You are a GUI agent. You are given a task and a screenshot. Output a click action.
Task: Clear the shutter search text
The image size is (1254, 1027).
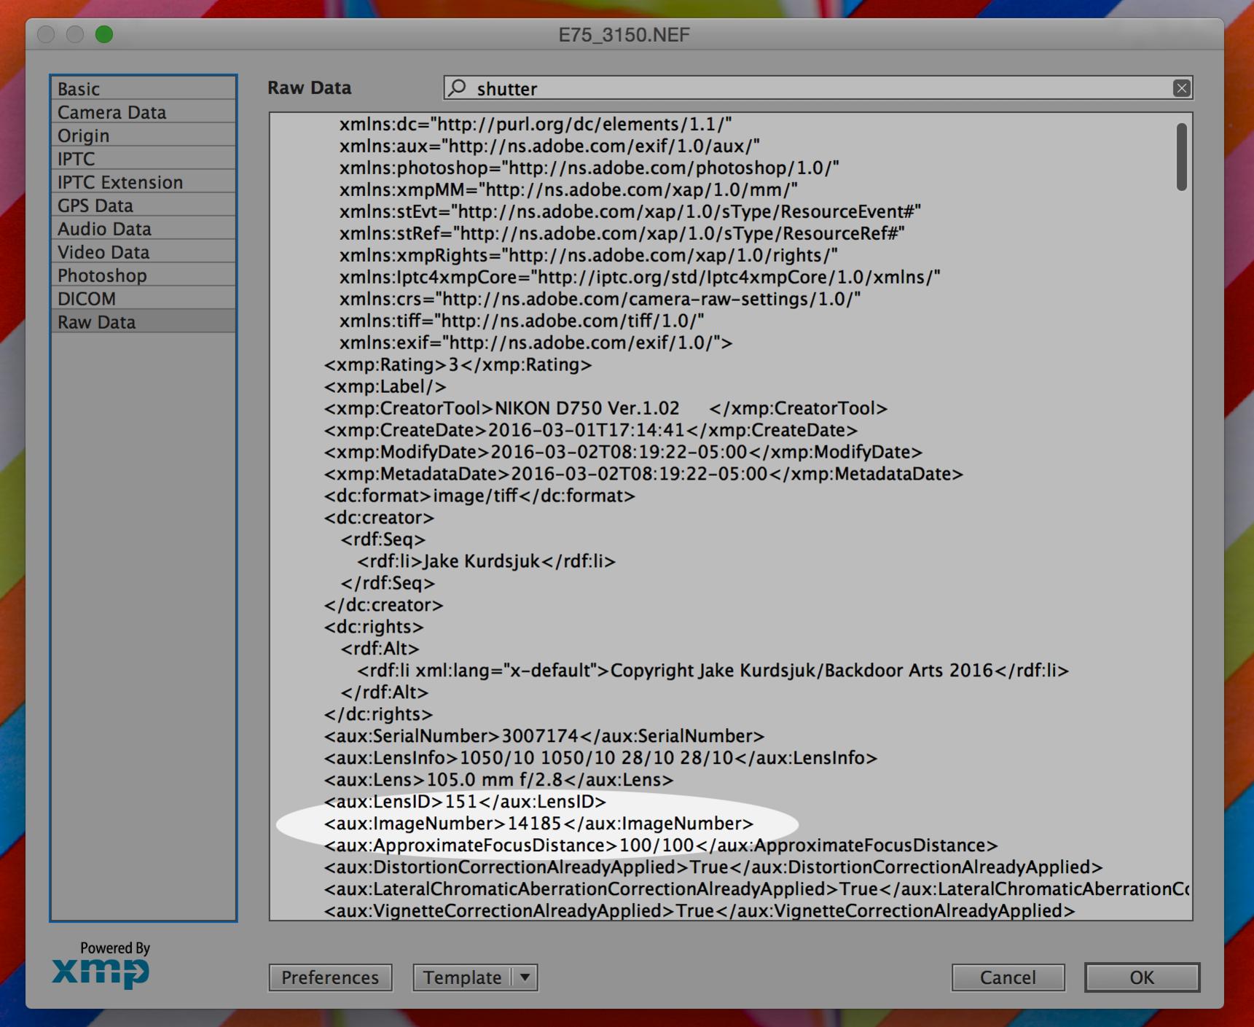tap(1181, 88)
